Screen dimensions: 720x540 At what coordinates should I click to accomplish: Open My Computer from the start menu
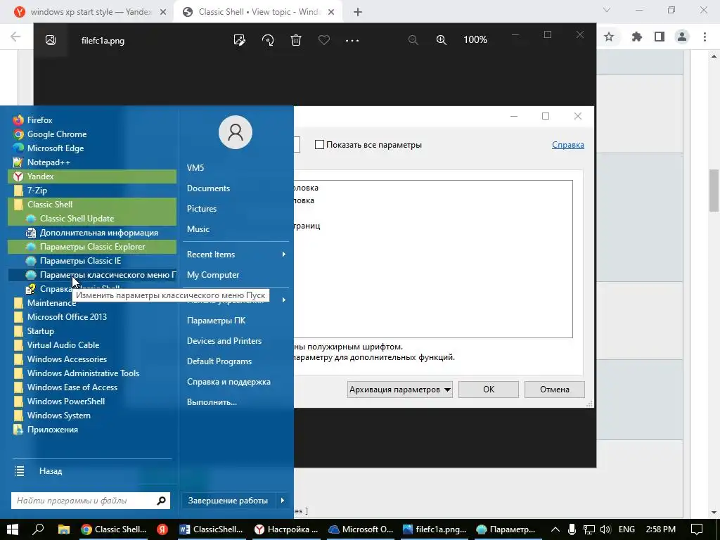pos(213,275)
